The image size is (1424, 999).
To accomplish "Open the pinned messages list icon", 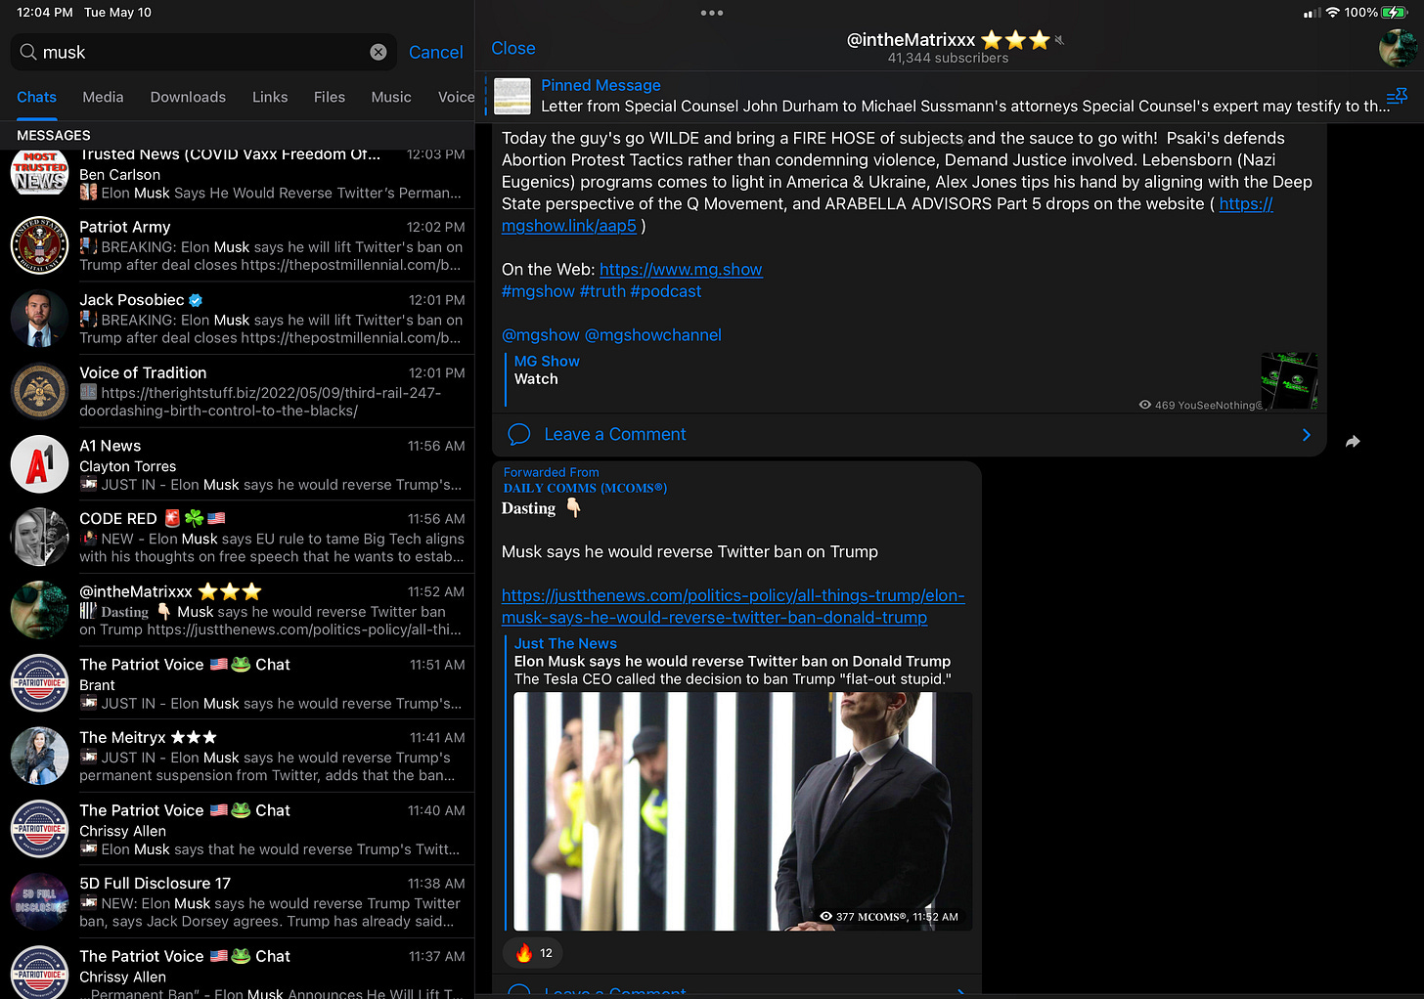I will 1397,96.
